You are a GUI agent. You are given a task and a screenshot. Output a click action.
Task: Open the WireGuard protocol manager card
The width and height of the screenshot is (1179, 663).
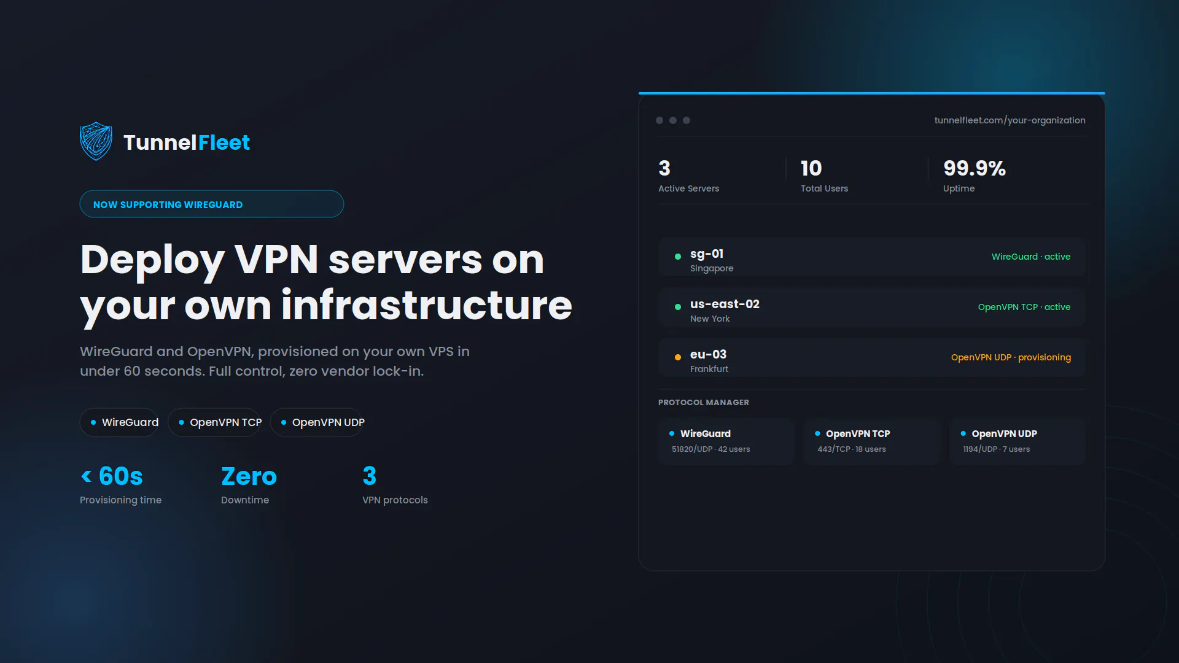(x=726, y=441)
